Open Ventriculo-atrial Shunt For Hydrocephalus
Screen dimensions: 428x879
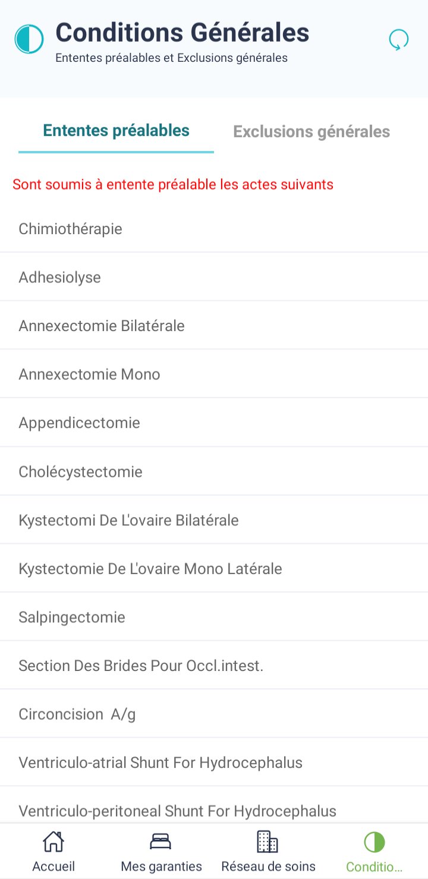click(214, 763)
